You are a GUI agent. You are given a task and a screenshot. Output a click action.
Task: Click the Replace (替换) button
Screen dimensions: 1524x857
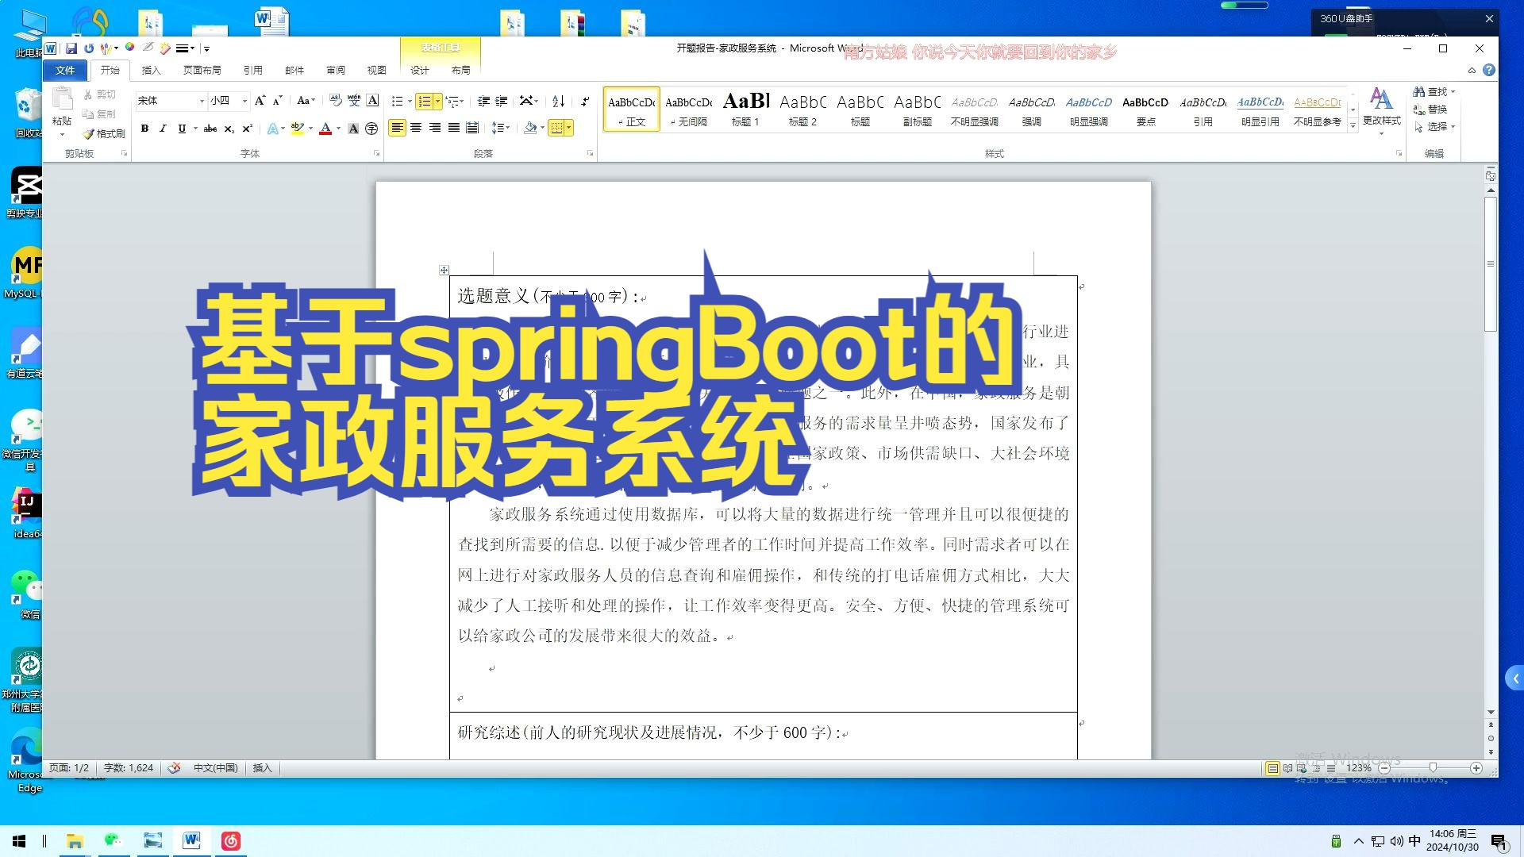[1430, 110]
